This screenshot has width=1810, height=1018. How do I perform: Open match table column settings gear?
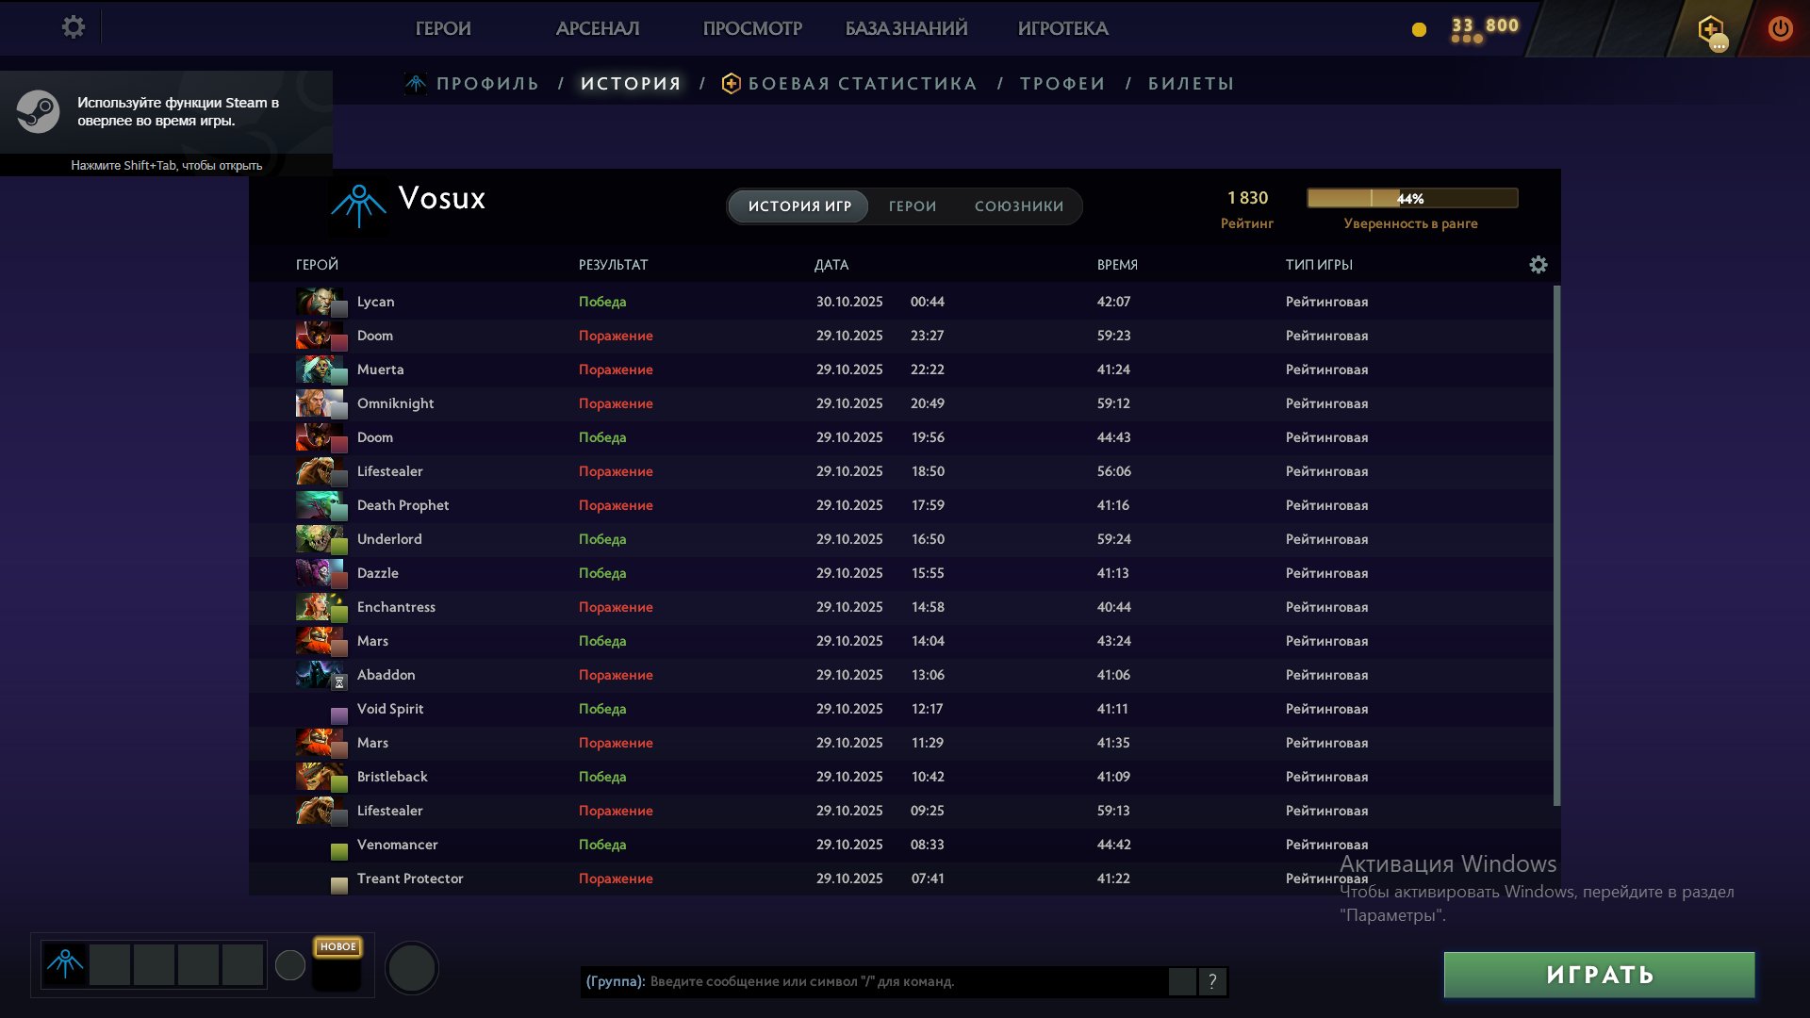(x=1538, y=265)
